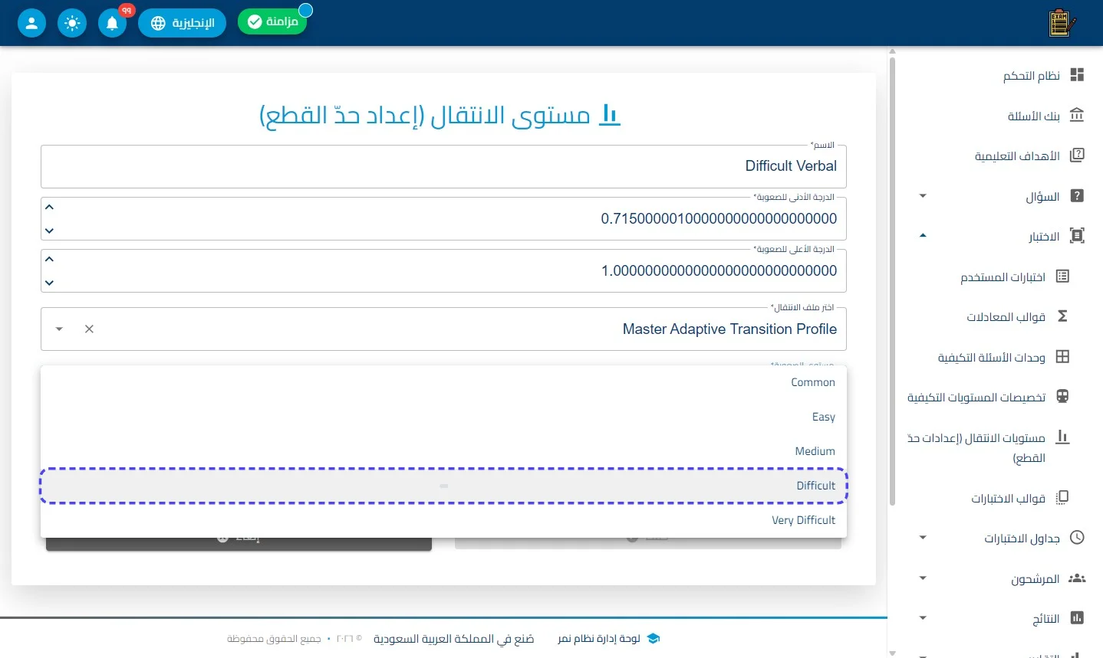This screenshot has width=1103, height=658.
Task: Select Very Difficult option
Action: point(443,520)
